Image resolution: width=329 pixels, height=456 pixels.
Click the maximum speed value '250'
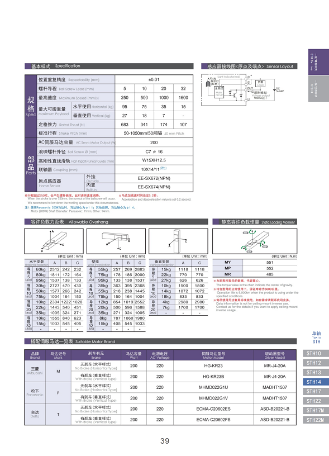tap(125, 98)
